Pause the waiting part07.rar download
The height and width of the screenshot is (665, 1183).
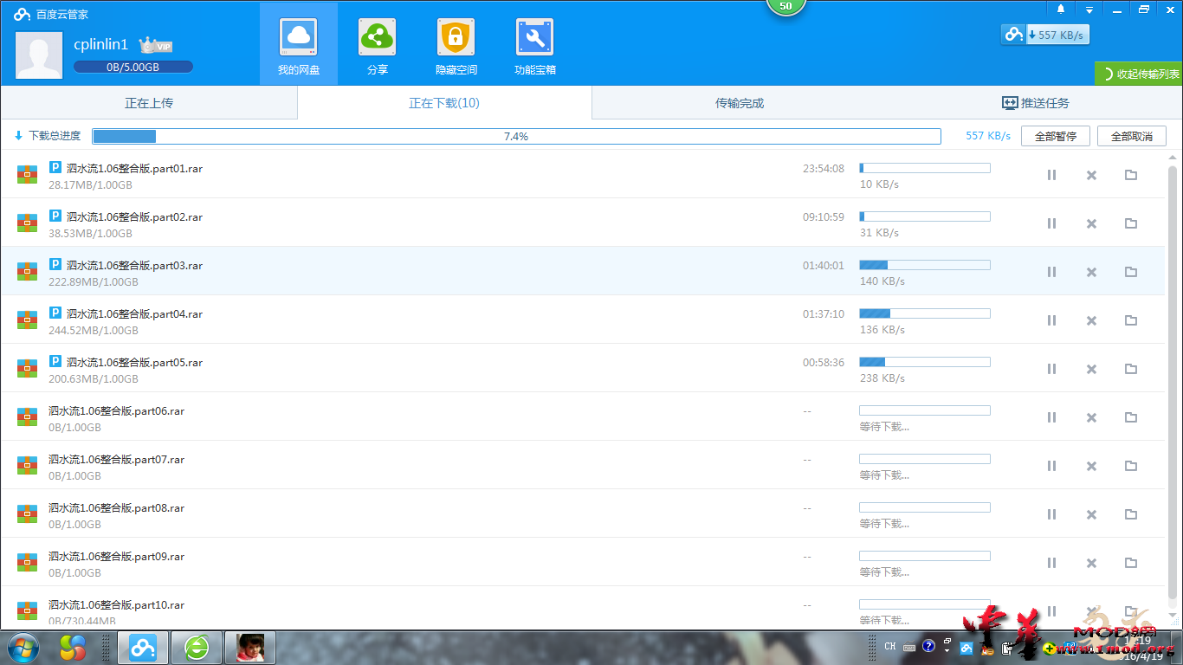[x=1051, y=466]
